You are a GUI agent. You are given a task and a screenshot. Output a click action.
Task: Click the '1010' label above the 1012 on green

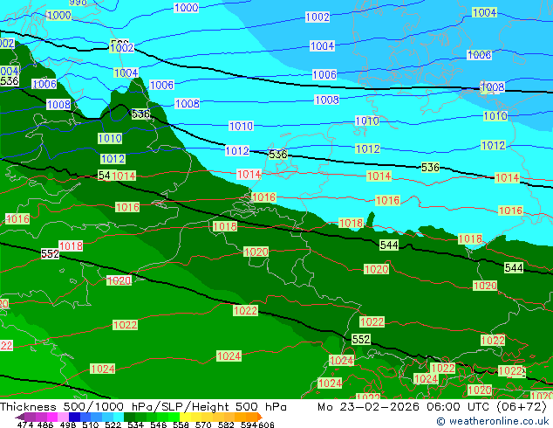pyautogui.click(x=110, y=138)
